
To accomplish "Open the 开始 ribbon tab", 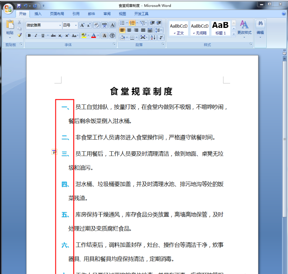I will (23, 14).
